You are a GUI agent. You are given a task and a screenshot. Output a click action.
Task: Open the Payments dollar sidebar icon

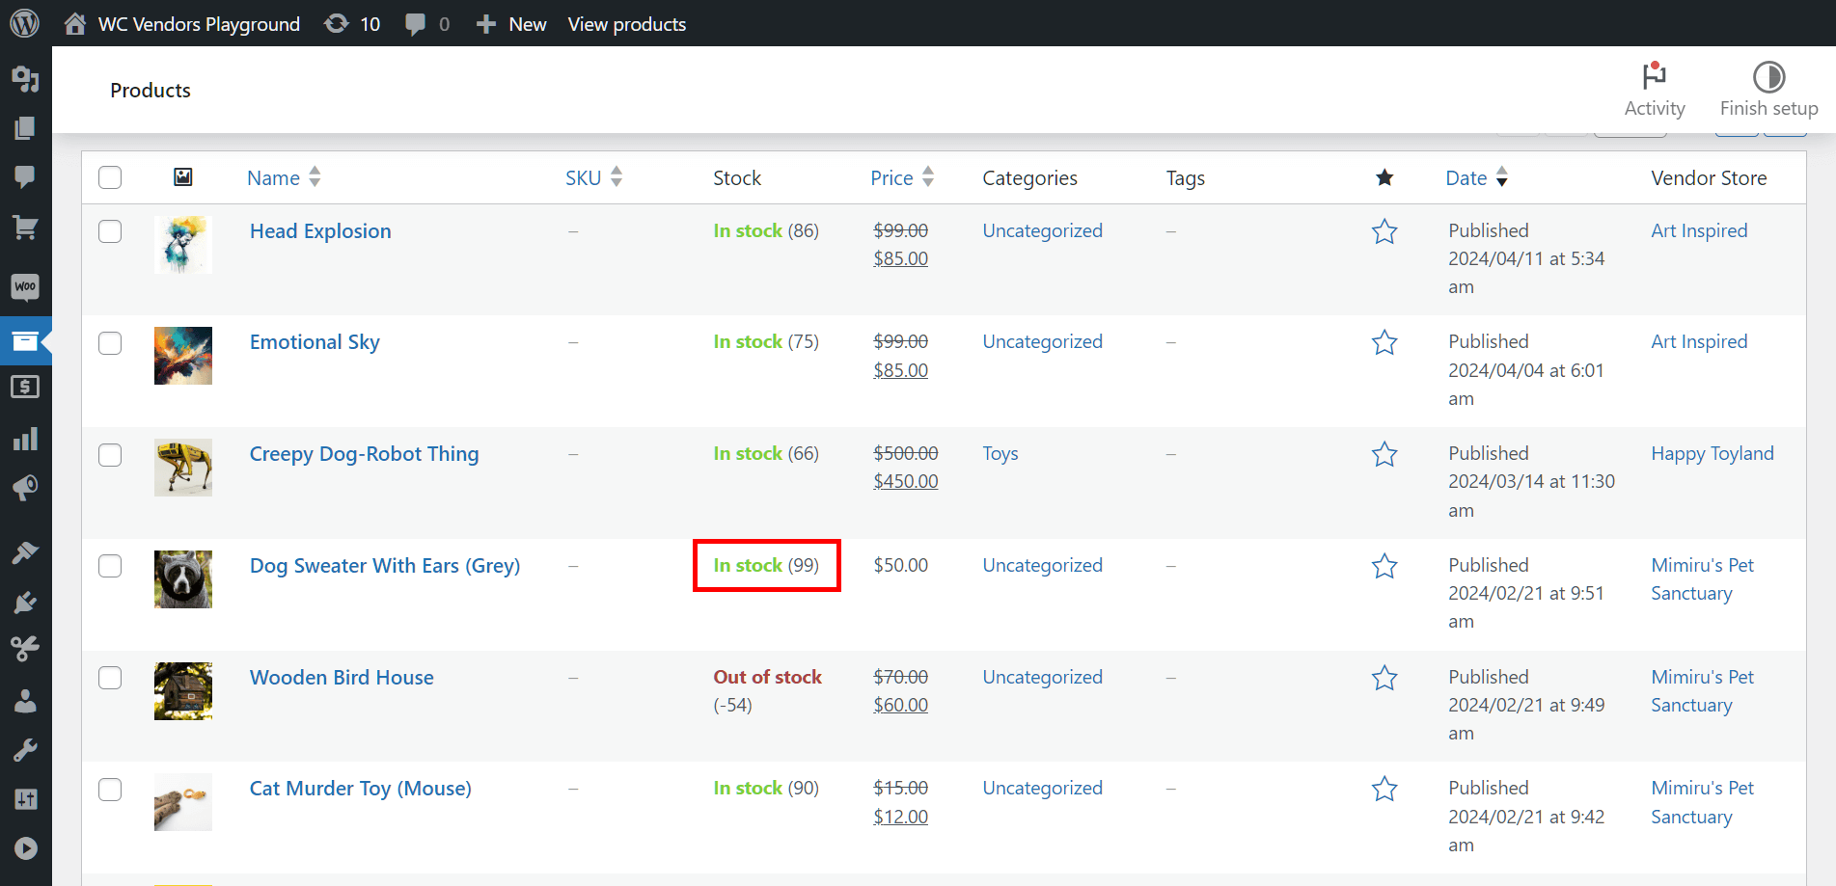click(x=25, y=387)
